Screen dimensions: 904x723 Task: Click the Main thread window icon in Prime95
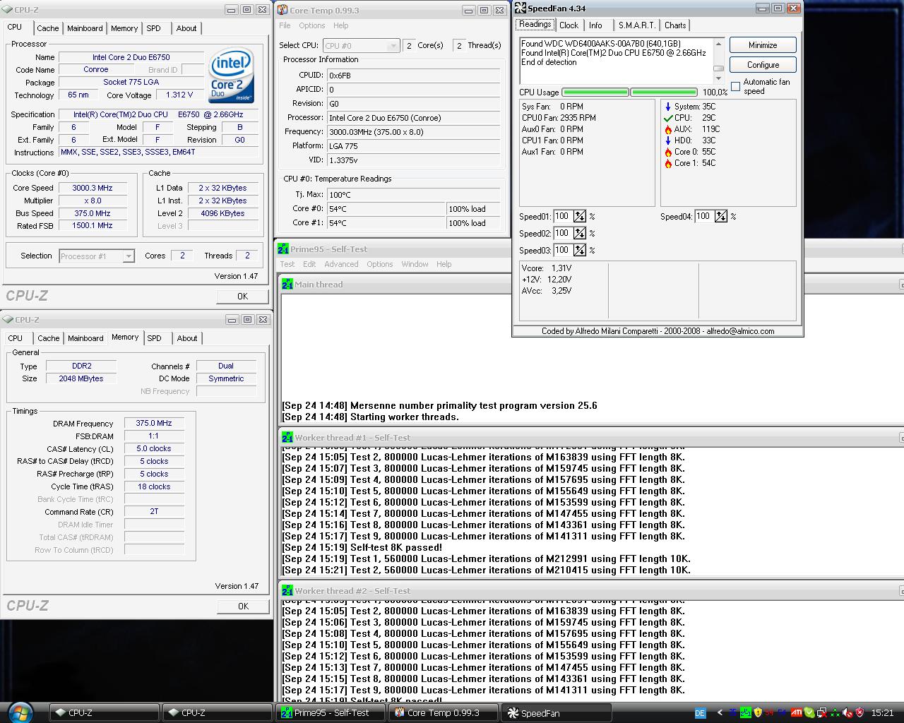pos(287,284)
